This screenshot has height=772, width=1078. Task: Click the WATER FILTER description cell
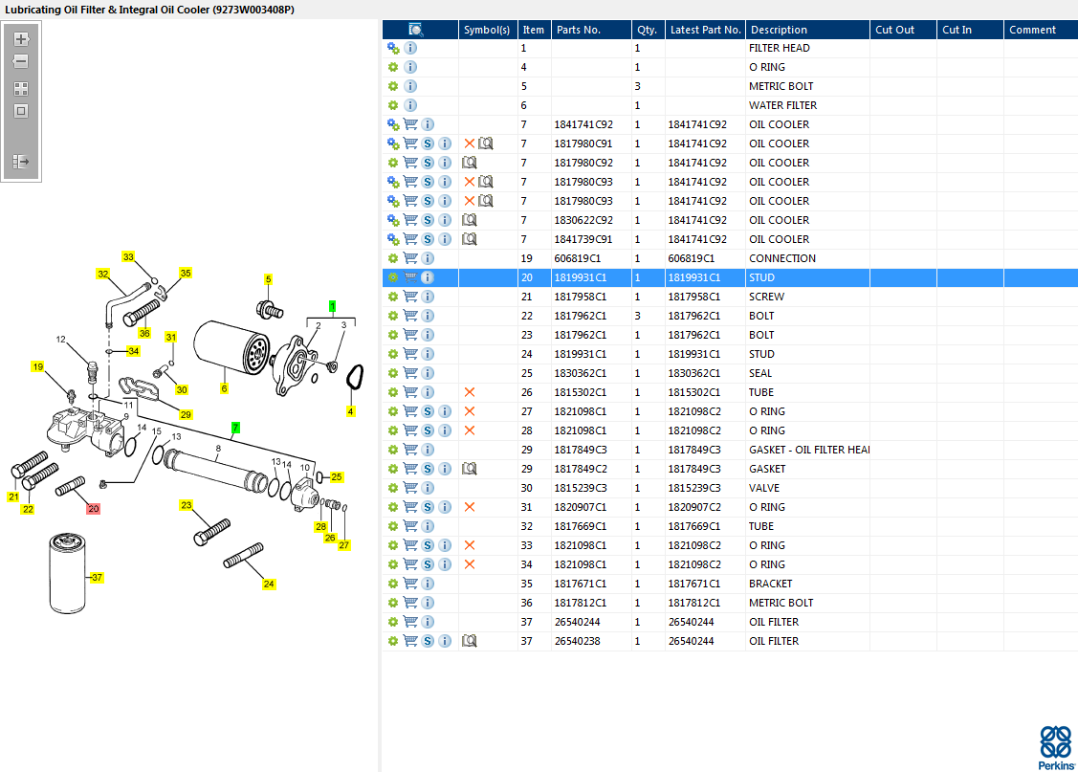(x=783, y=105)
